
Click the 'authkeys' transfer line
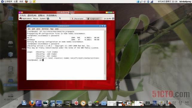[63, 40]
